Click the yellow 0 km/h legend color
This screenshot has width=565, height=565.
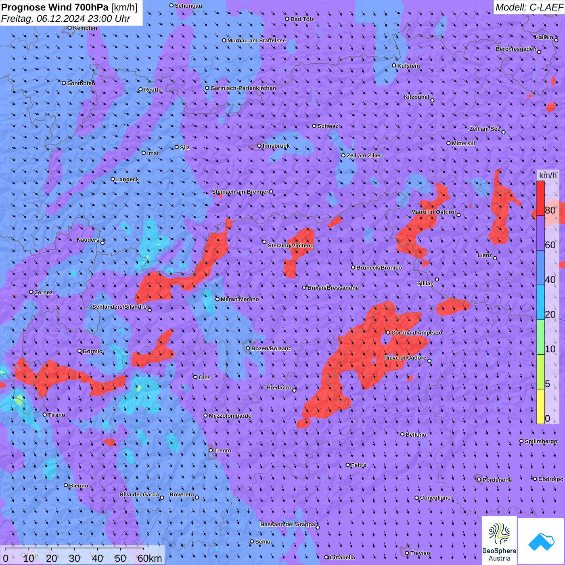(540, 406)
